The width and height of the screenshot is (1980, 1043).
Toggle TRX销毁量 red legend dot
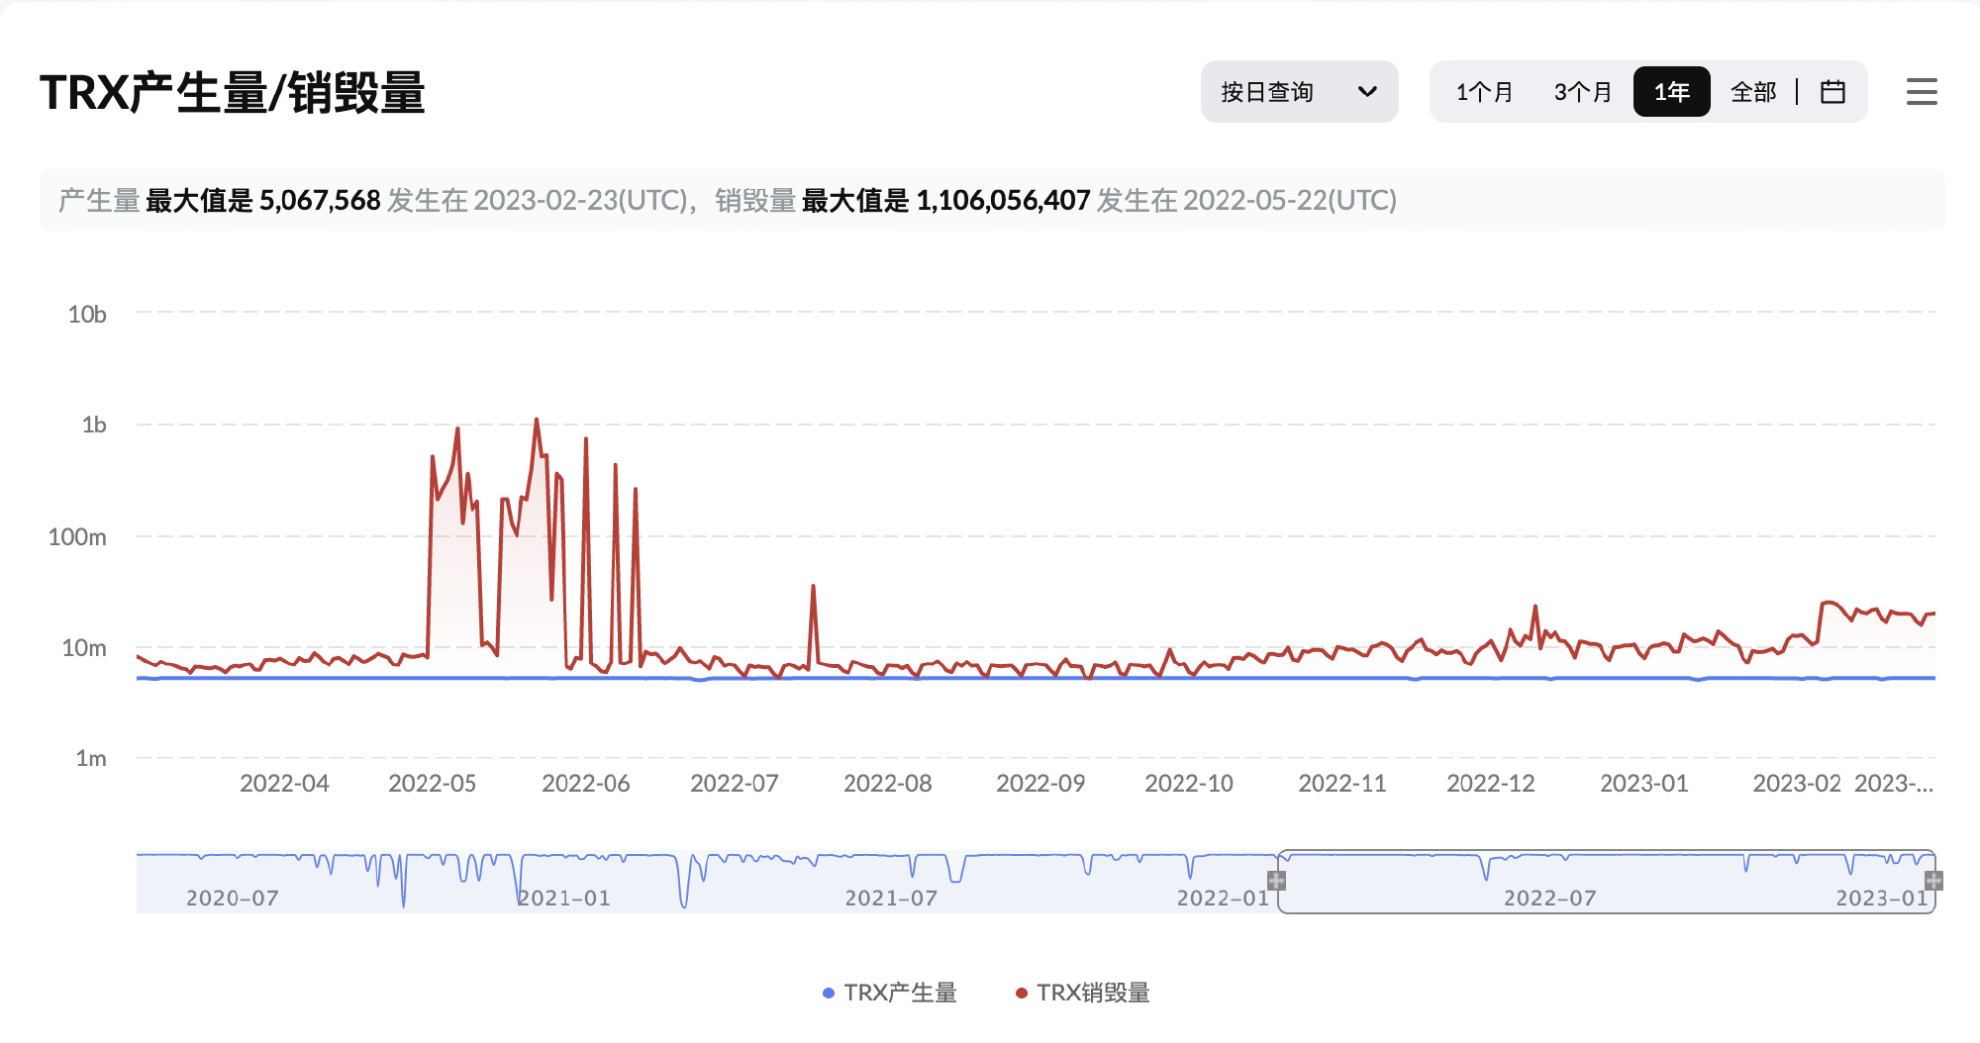click(x=1022, y=993)
